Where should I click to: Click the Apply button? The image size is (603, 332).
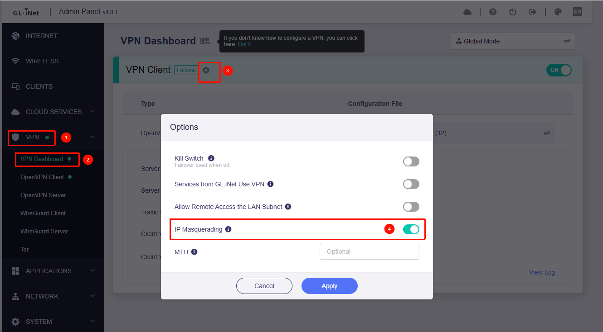click(x=329, y=286)
